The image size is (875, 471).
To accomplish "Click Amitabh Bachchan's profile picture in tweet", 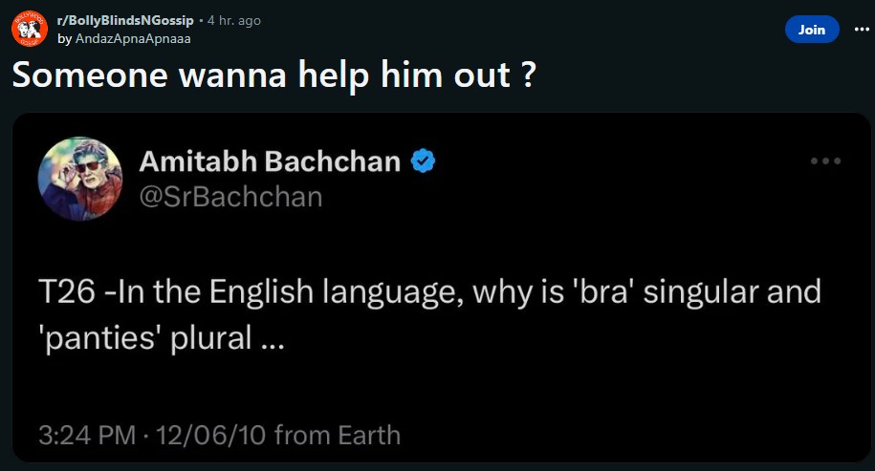I will pos(80,179).
